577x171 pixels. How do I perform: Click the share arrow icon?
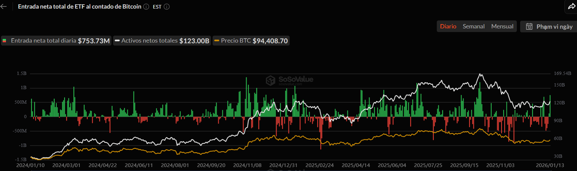[572, 6]
